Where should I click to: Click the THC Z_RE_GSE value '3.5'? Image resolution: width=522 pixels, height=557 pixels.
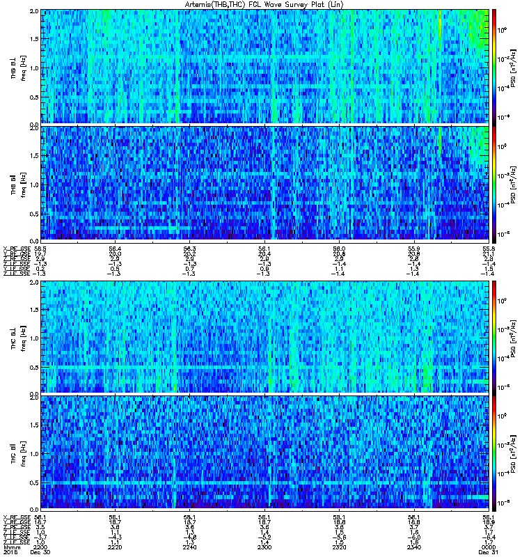coord(40,528)
